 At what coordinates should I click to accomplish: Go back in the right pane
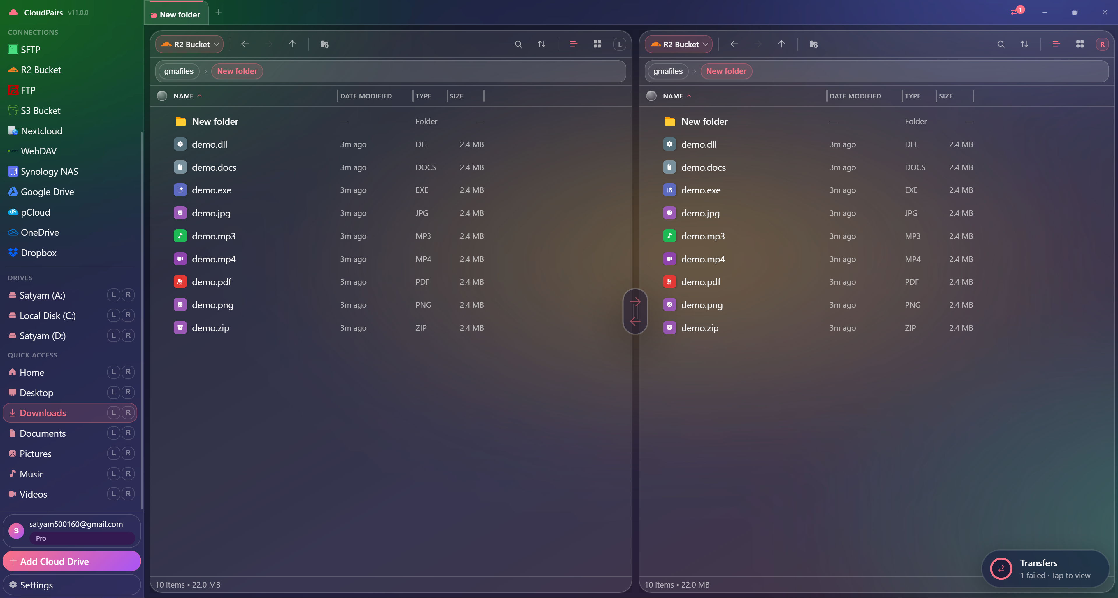click(734, 44)
